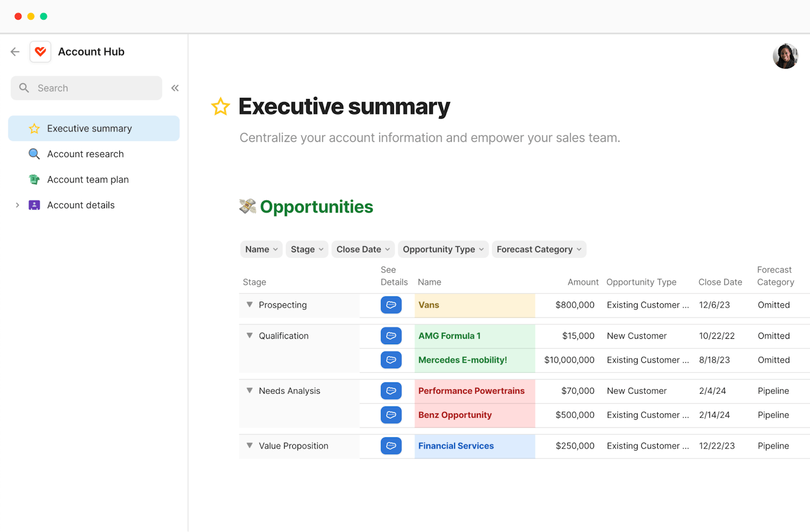Click the star icon beside Executive summary title
The image size is (810, 532).
[x=220, y=106]
